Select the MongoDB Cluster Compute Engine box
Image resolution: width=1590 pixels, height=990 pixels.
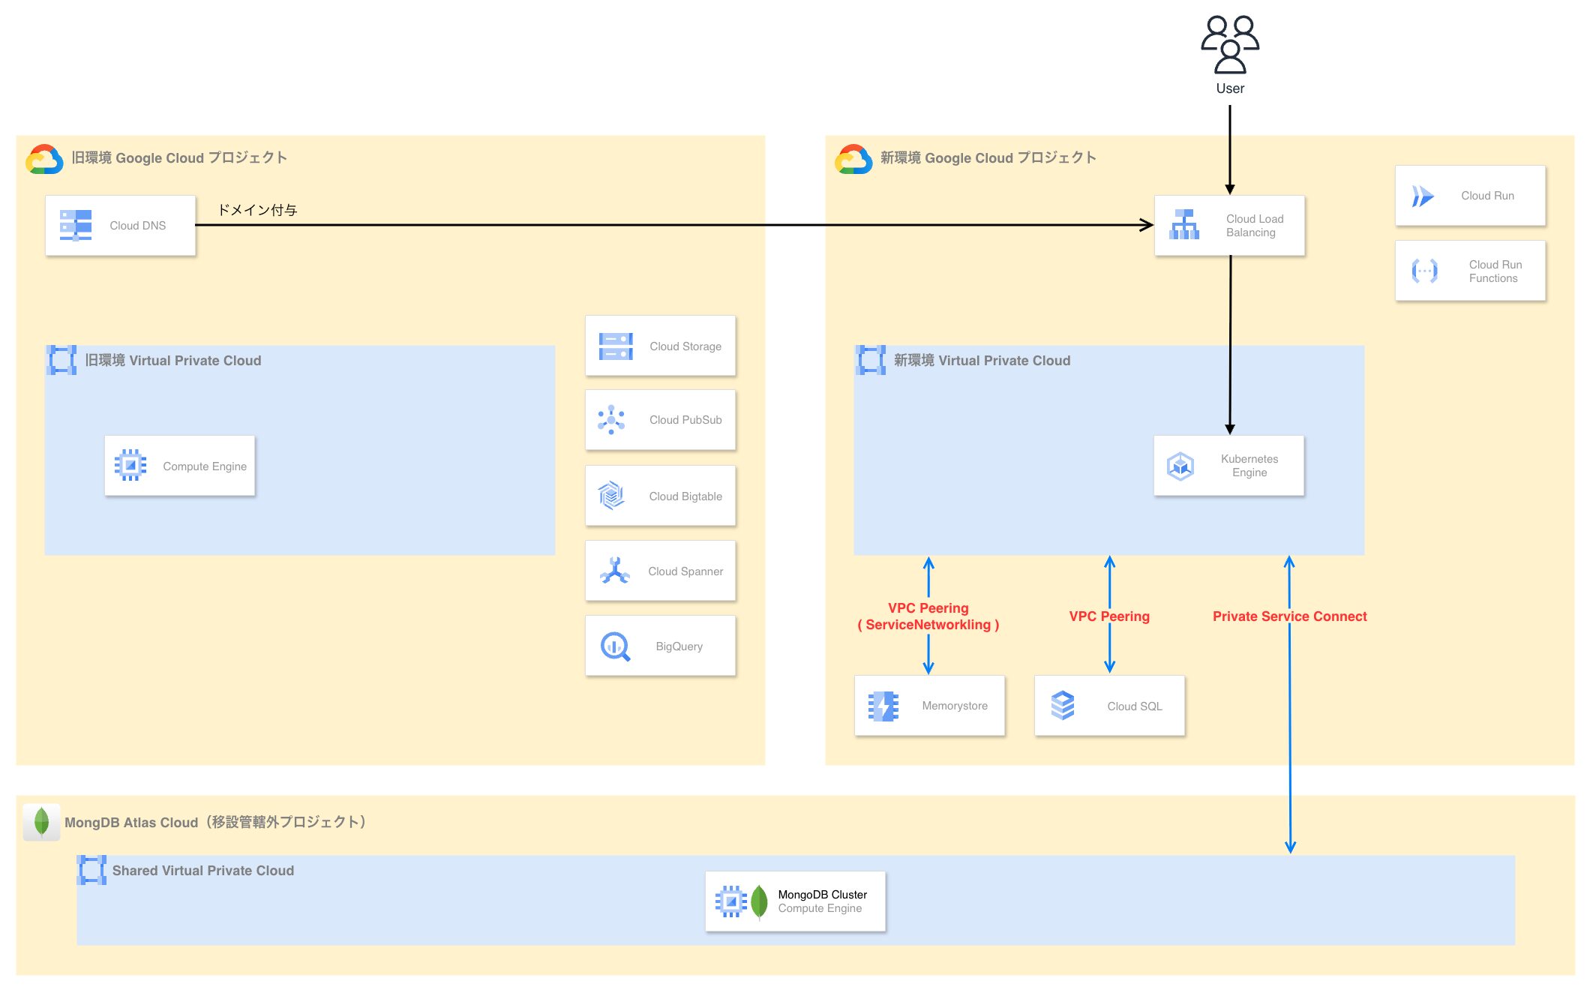click(x=796, y=901)
